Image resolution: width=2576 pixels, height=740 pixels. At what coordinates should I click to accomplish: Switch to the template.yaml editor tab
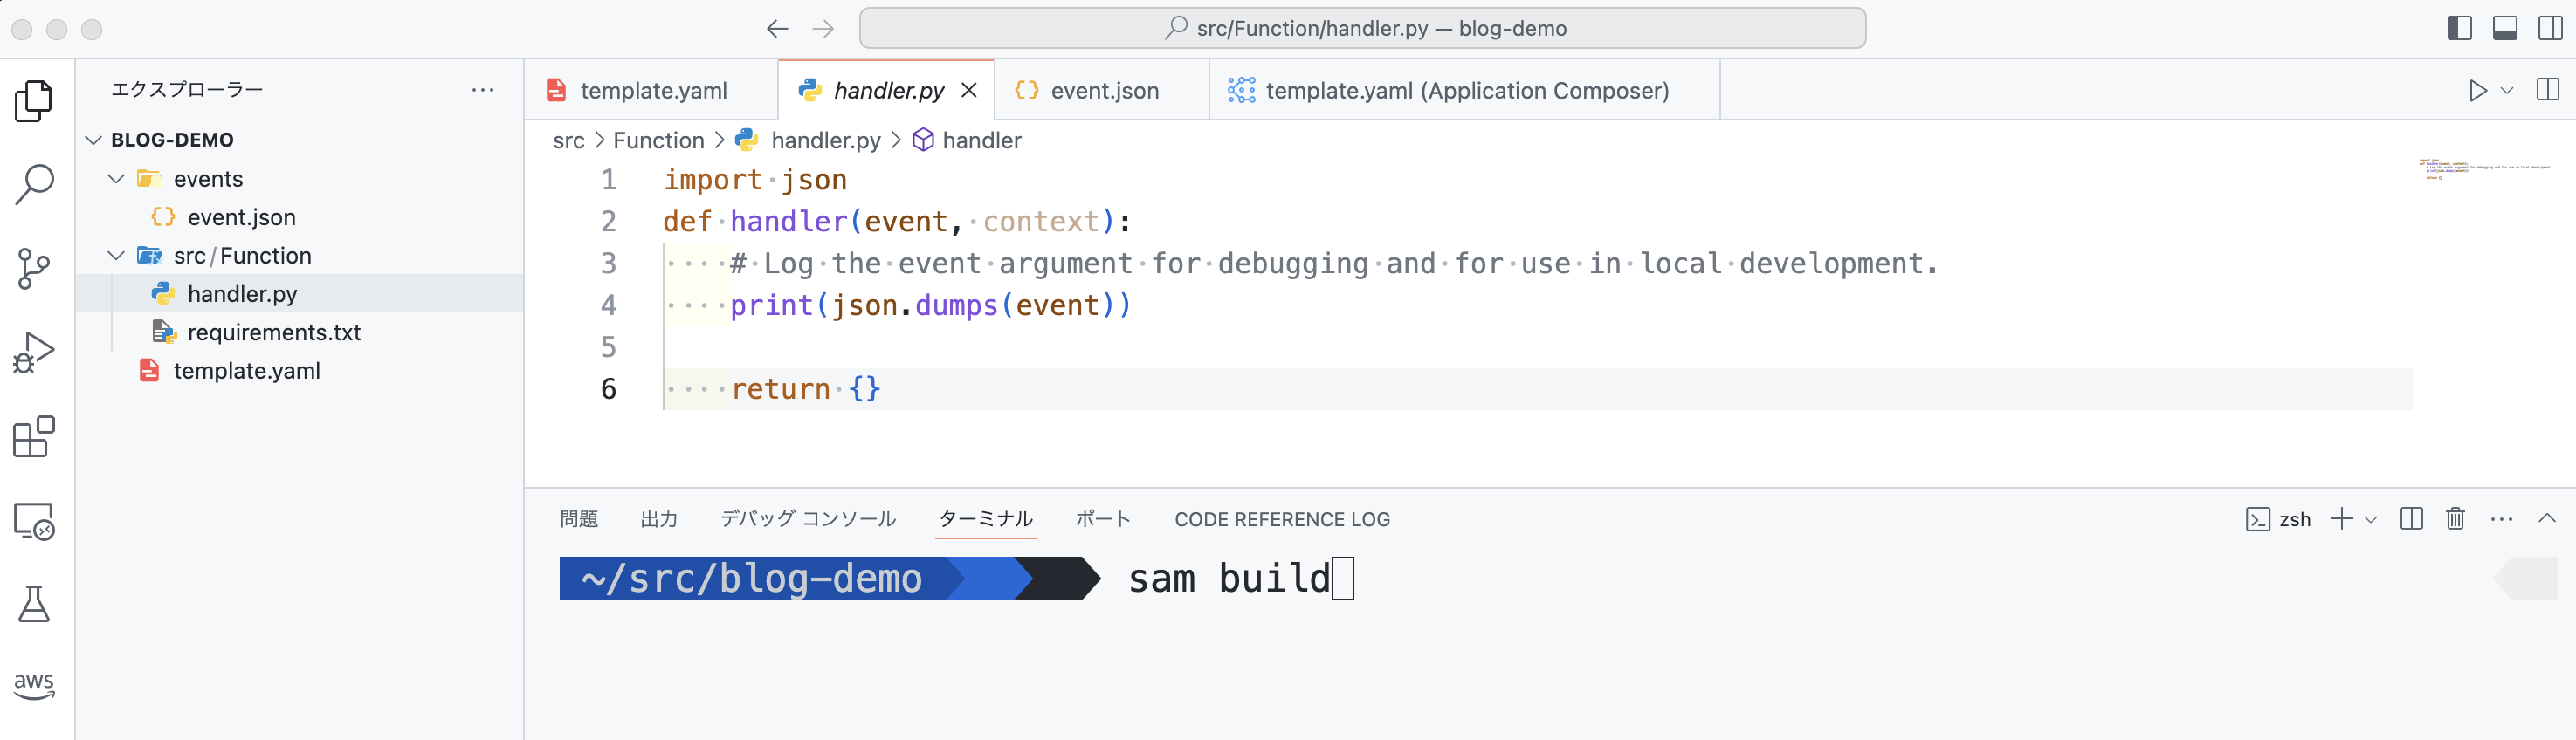tap(652, 90)
